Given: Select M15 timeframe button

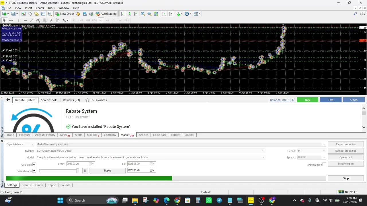Looking at the screenshot, I should (x=88, y=20).
